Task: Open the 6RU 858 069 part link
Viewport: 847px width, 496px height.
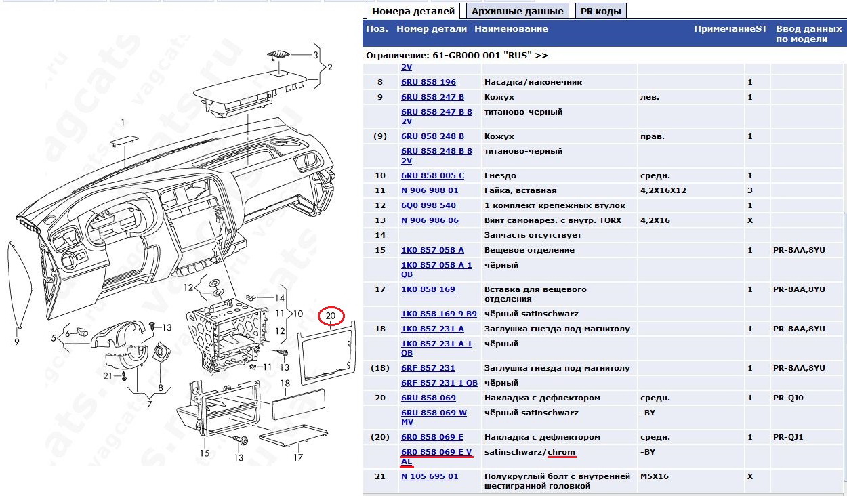Action: (428, 398)
